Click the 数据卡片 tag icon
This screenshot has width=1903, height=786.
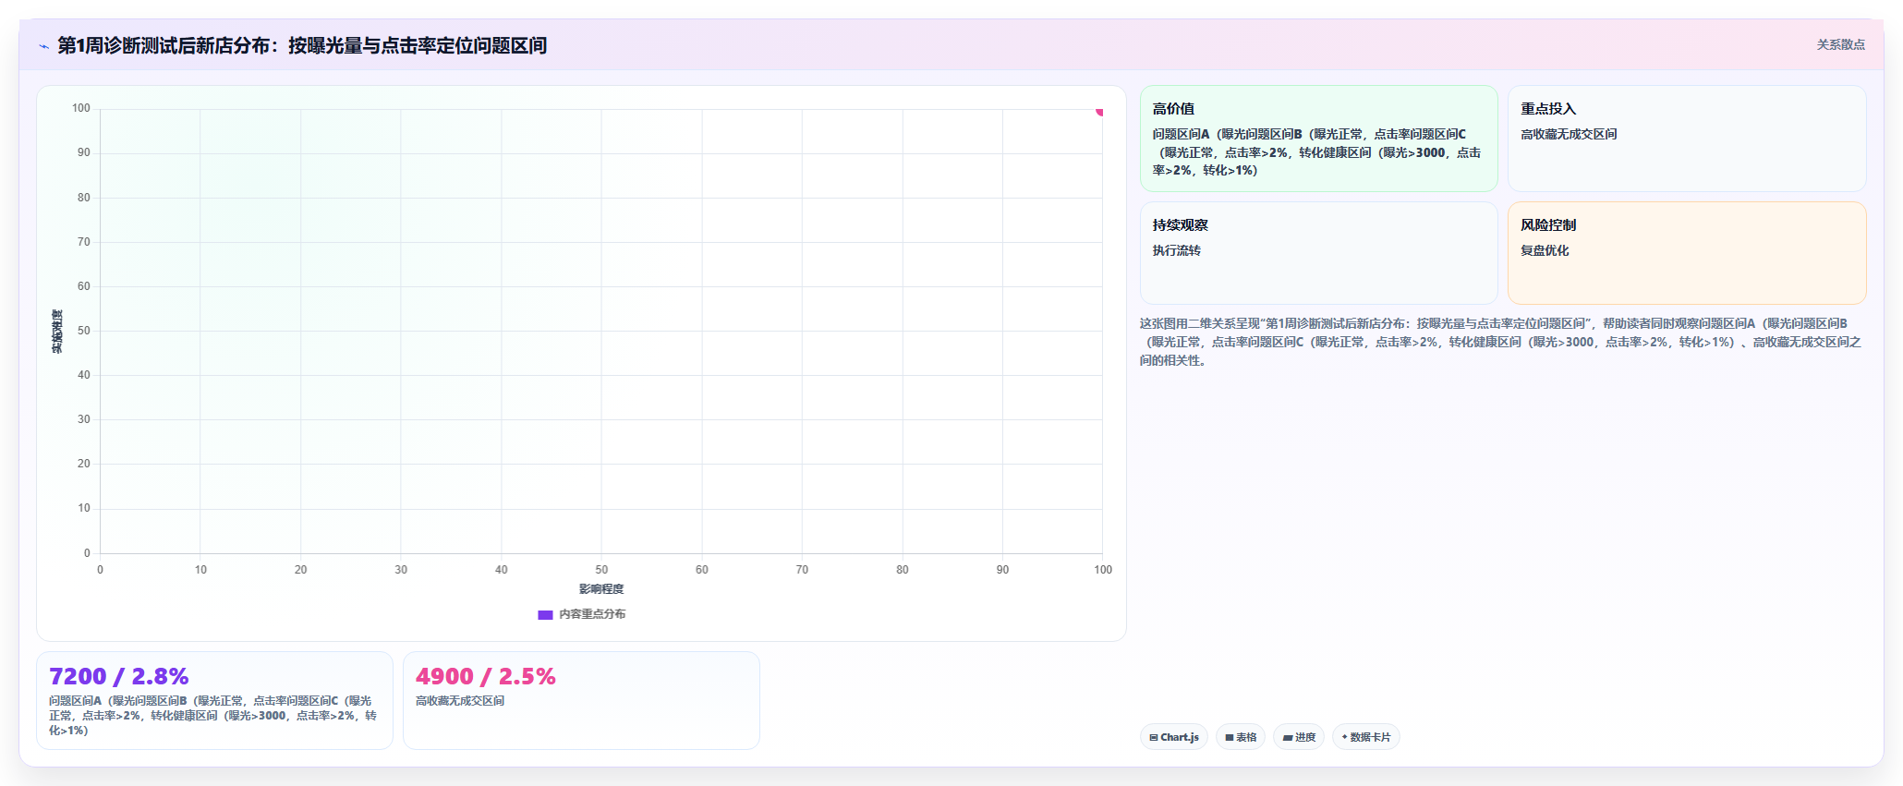[x=1344, y=737]
